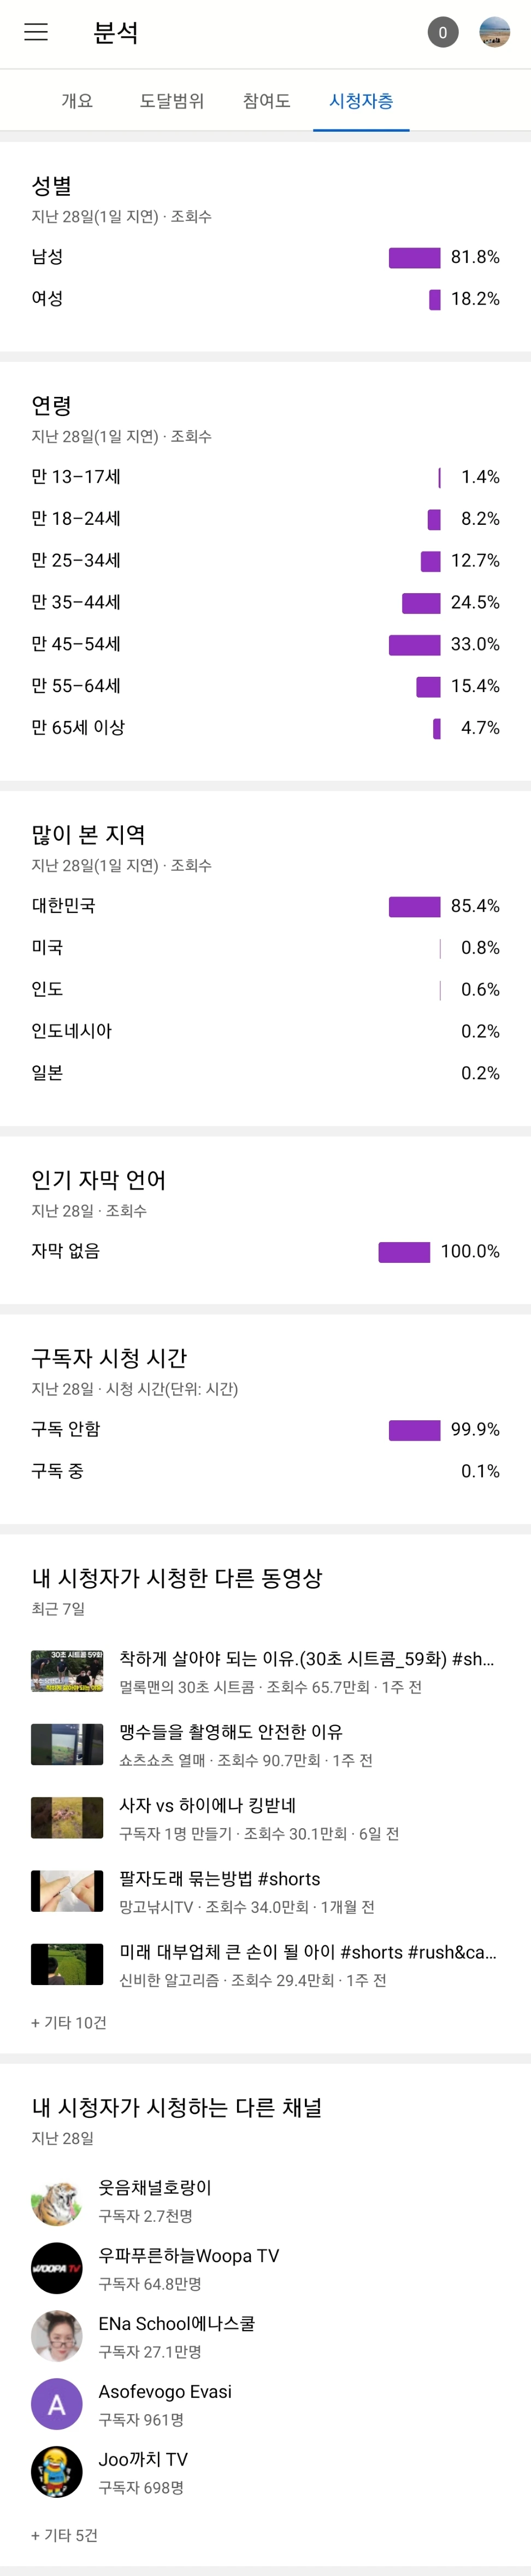Tap the 대한민국 85.4% region bar

[414, 907]
